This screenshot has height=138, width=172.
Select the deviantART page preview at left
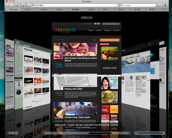[33, 74]
